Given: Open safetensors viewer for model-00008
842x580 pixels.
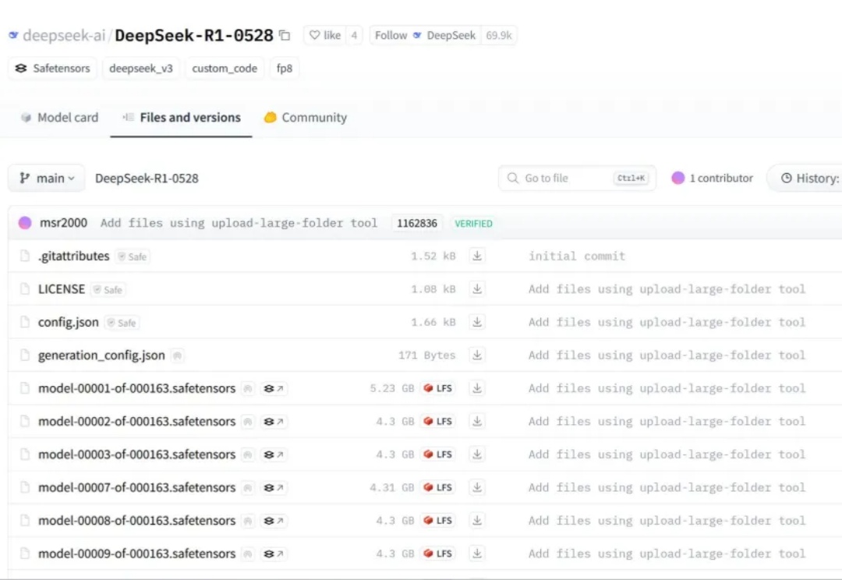Looking at the screenshot, I should click(x=274, y=521).
